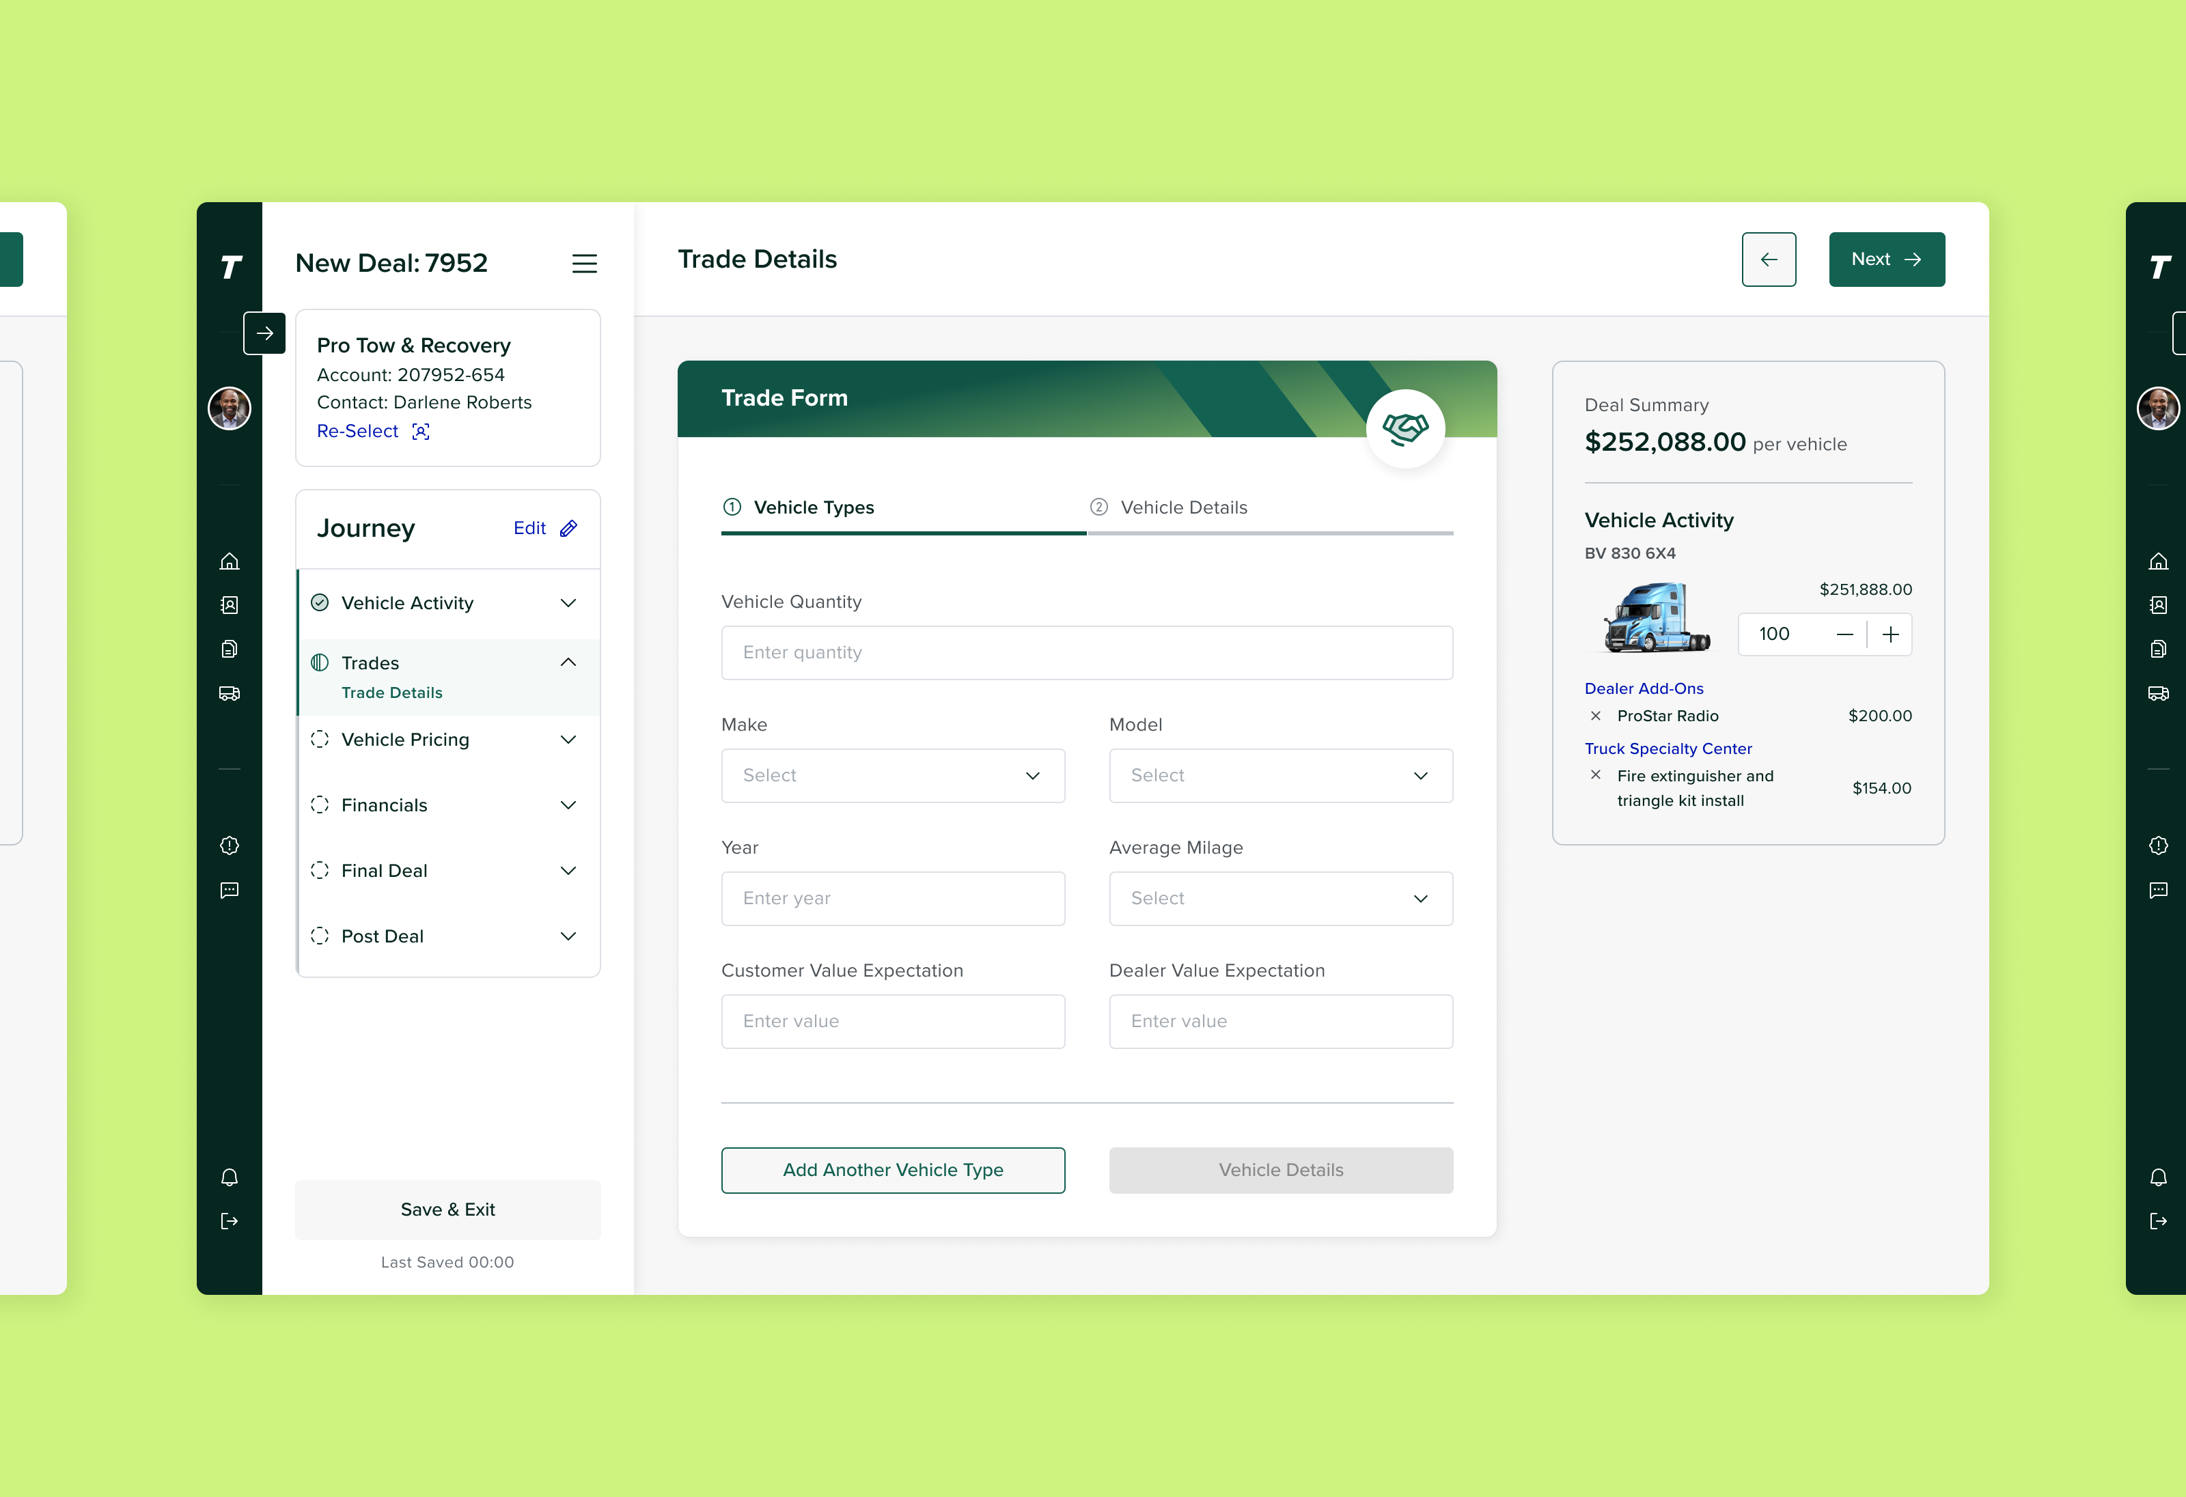
Task: Select the Home icon in the sidebar
Action: click(229, 561)
